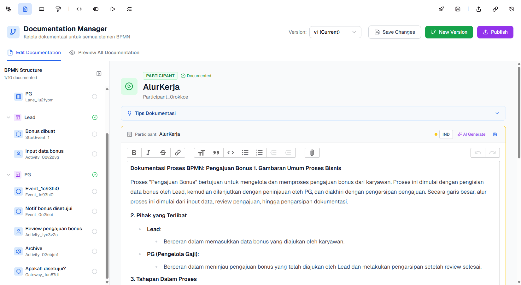Apply strikethrough formatting in the editor
Screen dimensions: 521x285
163,153
